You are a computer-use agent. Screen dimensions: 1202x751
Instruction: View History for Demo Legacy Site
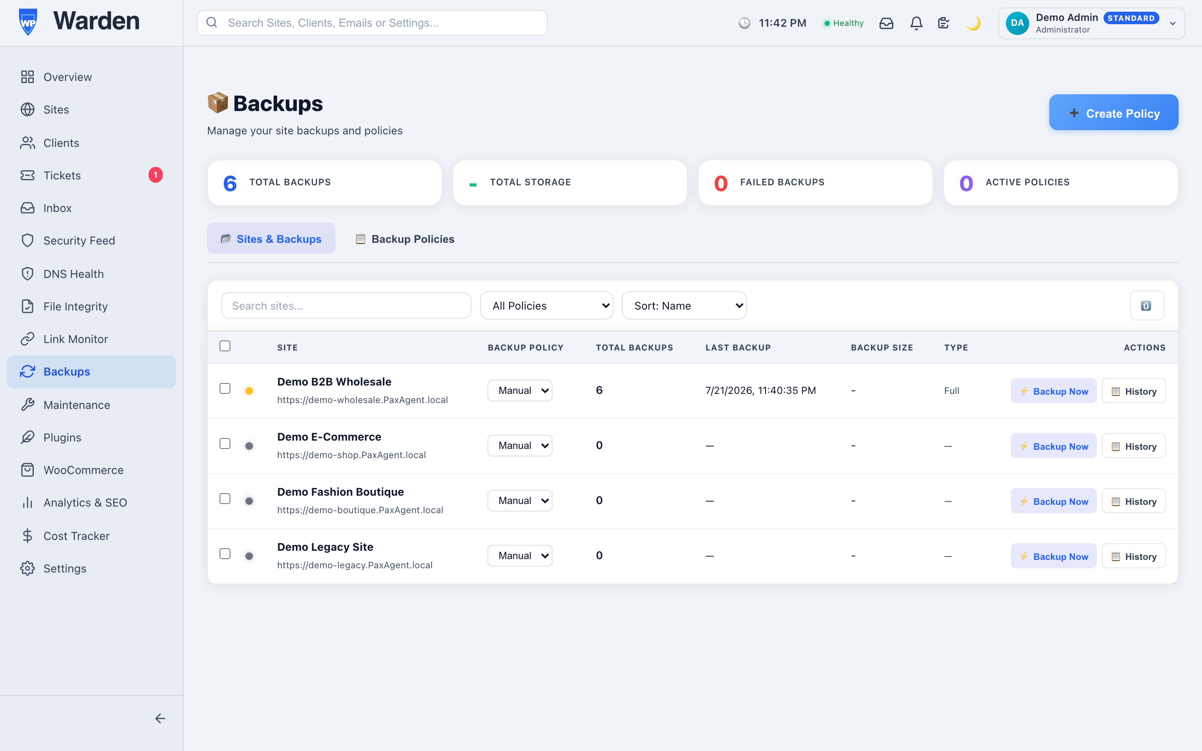tap(1134, 556)
